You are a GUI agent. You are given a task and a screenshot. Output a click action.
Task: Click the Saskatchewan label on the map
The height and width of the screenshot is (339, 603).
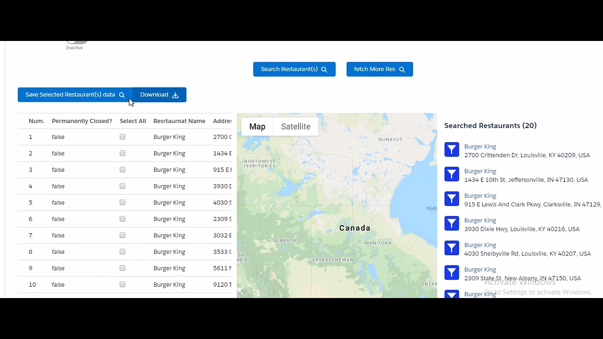point(333,260)
